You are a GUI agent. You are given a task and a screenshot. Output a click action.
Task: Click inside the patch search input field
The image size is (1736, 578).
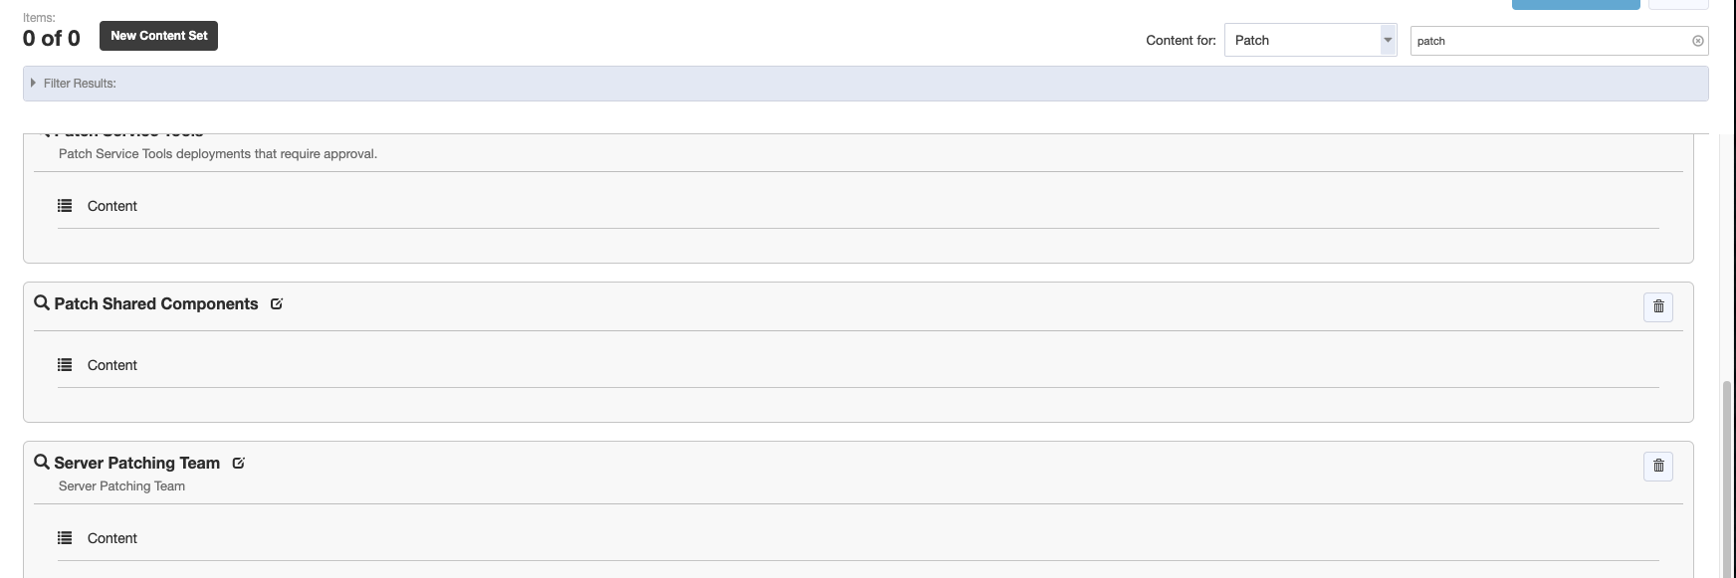1543,40
